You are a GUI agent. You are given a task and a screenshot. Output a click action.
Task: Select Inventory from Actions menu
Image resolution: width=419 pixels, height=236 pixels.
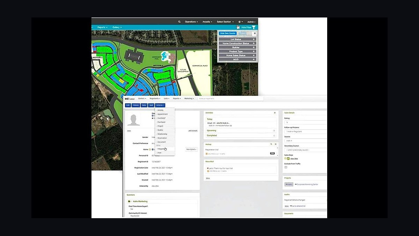point(165,118)
